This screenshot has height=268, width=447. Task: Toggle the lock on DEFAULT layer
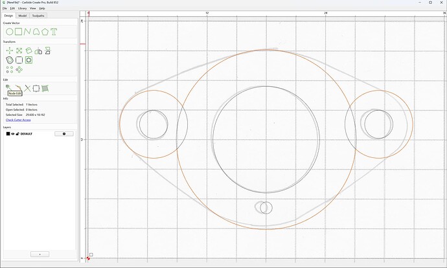tap(17, 134)
